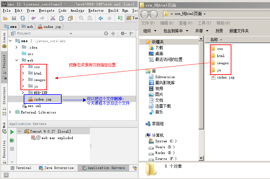Open the Navigate menu
270x179 pixels.
pos(46,10)
